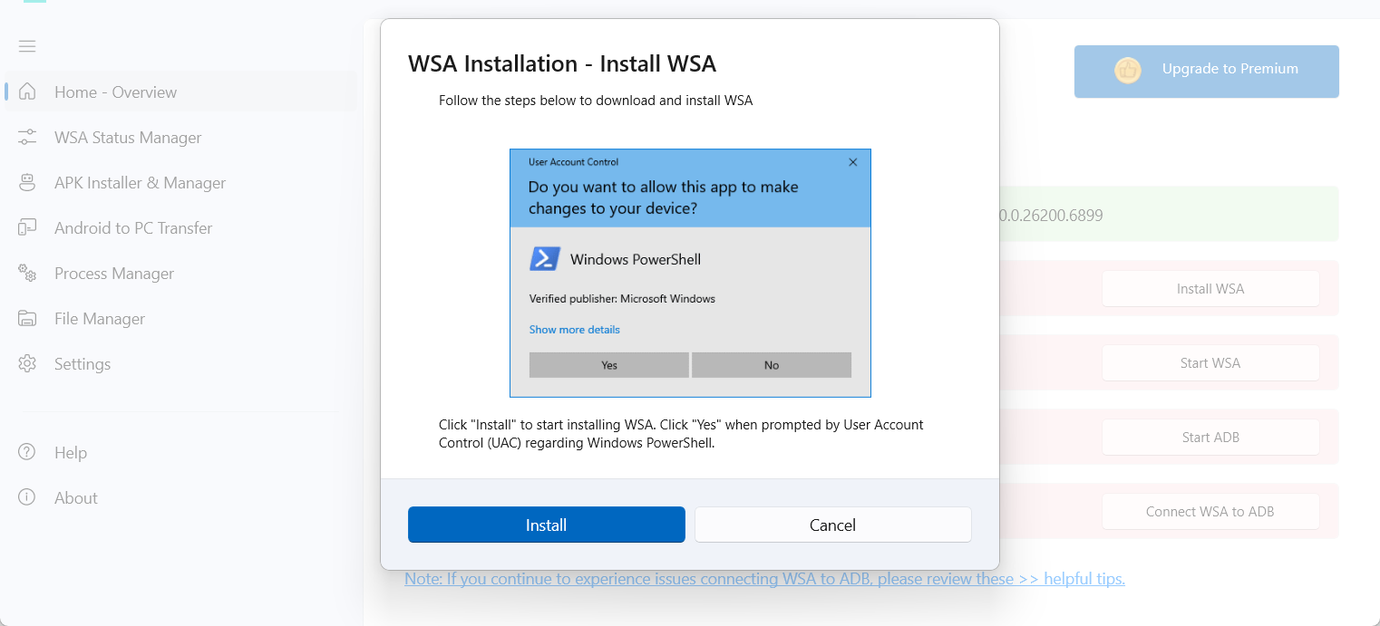Image resolution: width=1380 pixels, height=626 pixels.
Task: Click the hamburger menu icon
Action: pyautogui.click(x=27, y=46)
